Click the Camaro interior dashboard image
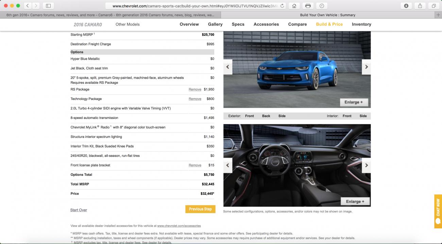The image size is (442, 244). 297,165
